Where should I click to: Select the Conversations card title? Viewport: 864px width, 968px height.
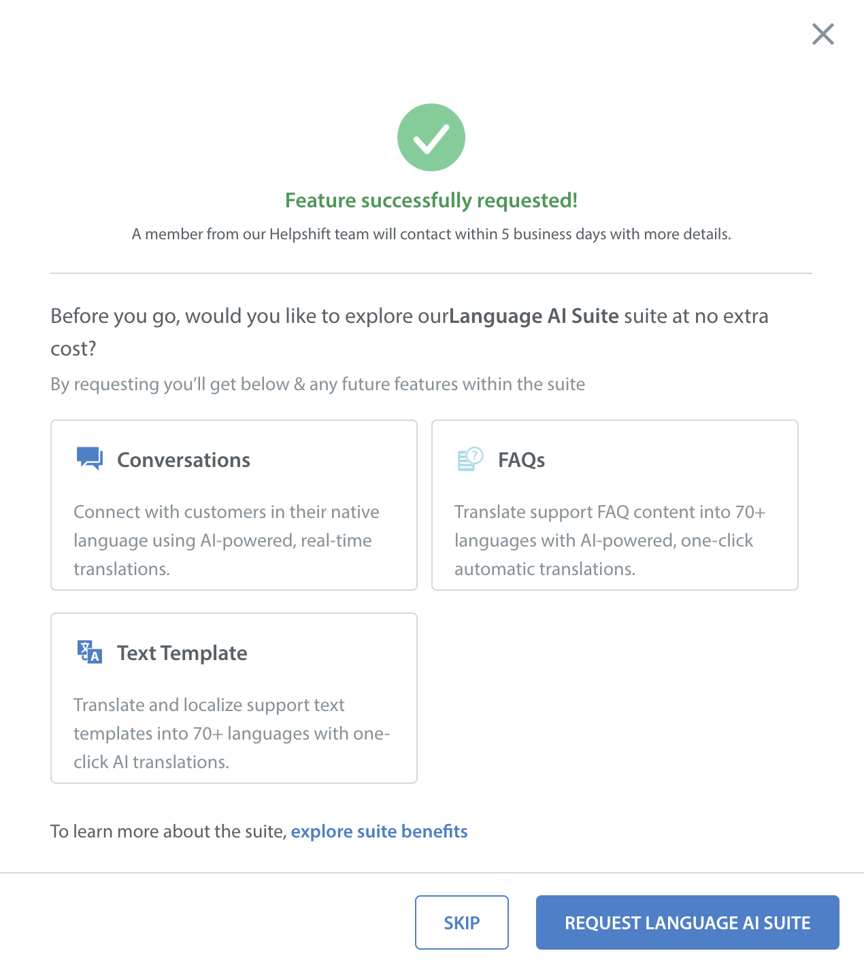(184, 460)
